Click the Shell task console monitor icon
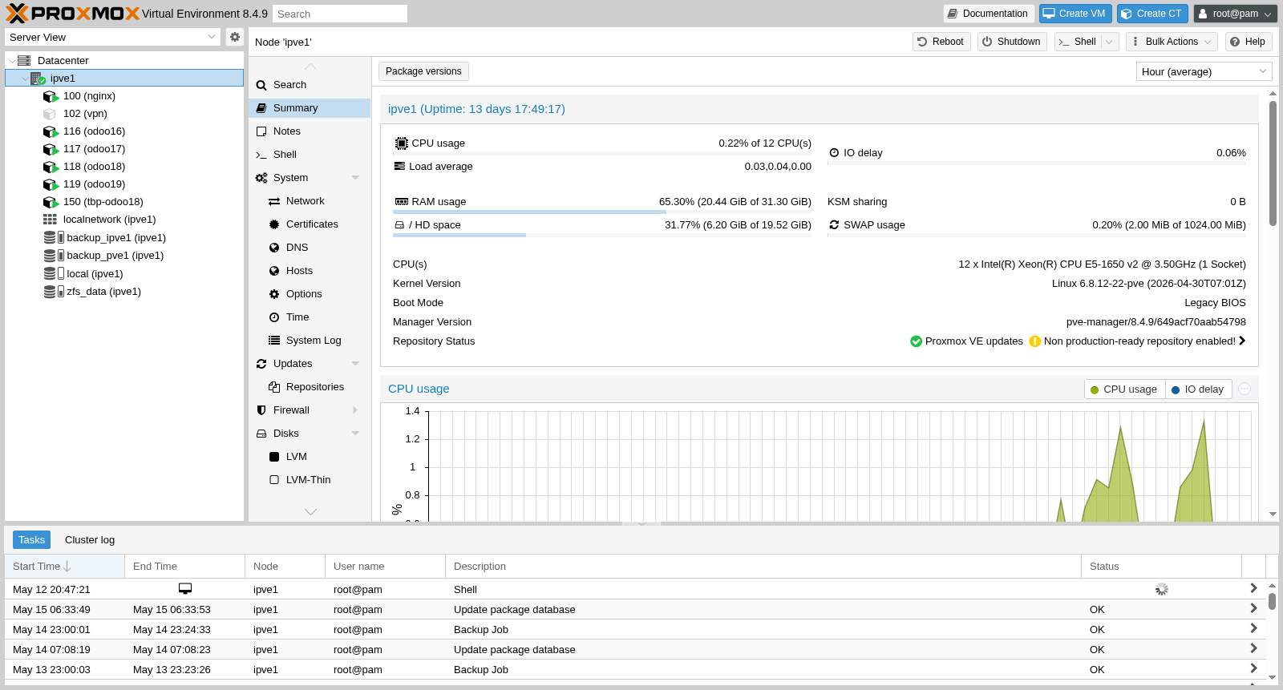Viewport: 1283px width, 690px height. point(185,588)
